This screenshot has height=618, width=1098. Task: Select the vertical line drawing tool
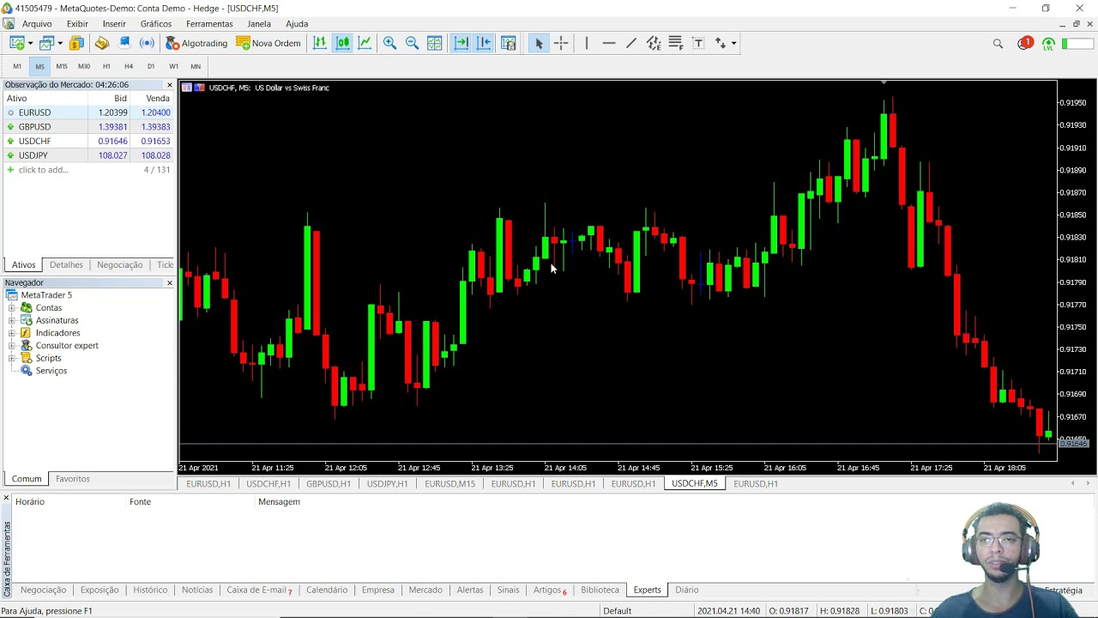tap(587, 43)
